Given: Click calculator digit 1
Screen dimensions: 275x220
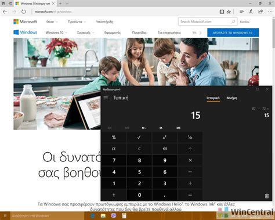Looking at the screenshot, I should click(114, 183).
